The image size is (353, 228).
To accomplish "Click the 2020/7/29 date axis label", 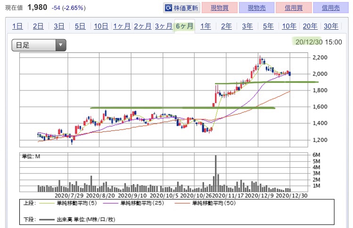I will coord(69,195).
